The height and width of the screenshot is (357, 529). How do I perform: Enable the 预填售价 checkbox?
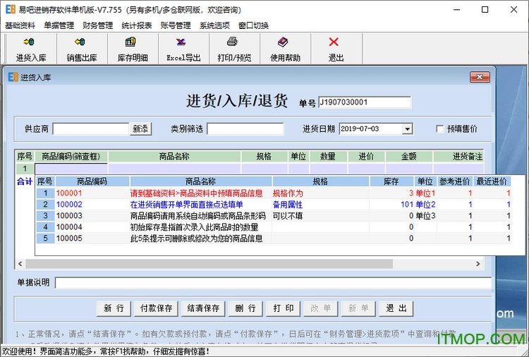tap(439, 129)
